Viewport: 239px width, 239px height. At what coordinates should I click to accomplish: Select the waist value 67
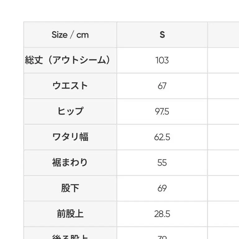pyautogui.click(x=162, y=86)
